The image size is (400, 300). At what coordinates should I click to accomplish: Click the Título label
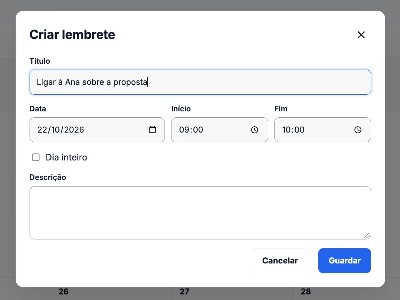(x=40, y=61)
